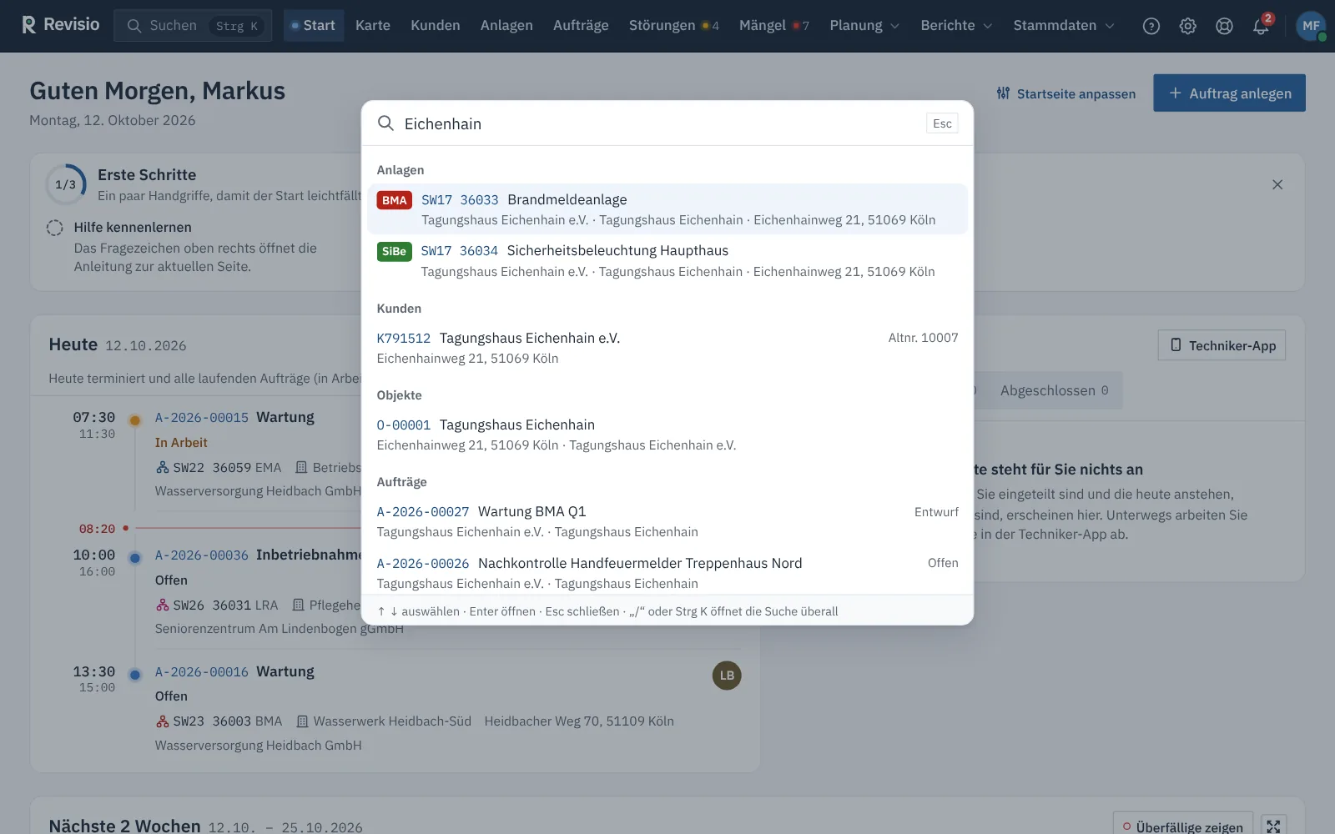Toggle Überfällige zeigen
The image size is (1335, 834).
coord(1182,826)
